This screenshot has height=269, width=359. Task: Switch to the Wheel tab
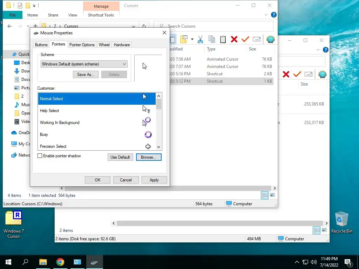[104, 45]
